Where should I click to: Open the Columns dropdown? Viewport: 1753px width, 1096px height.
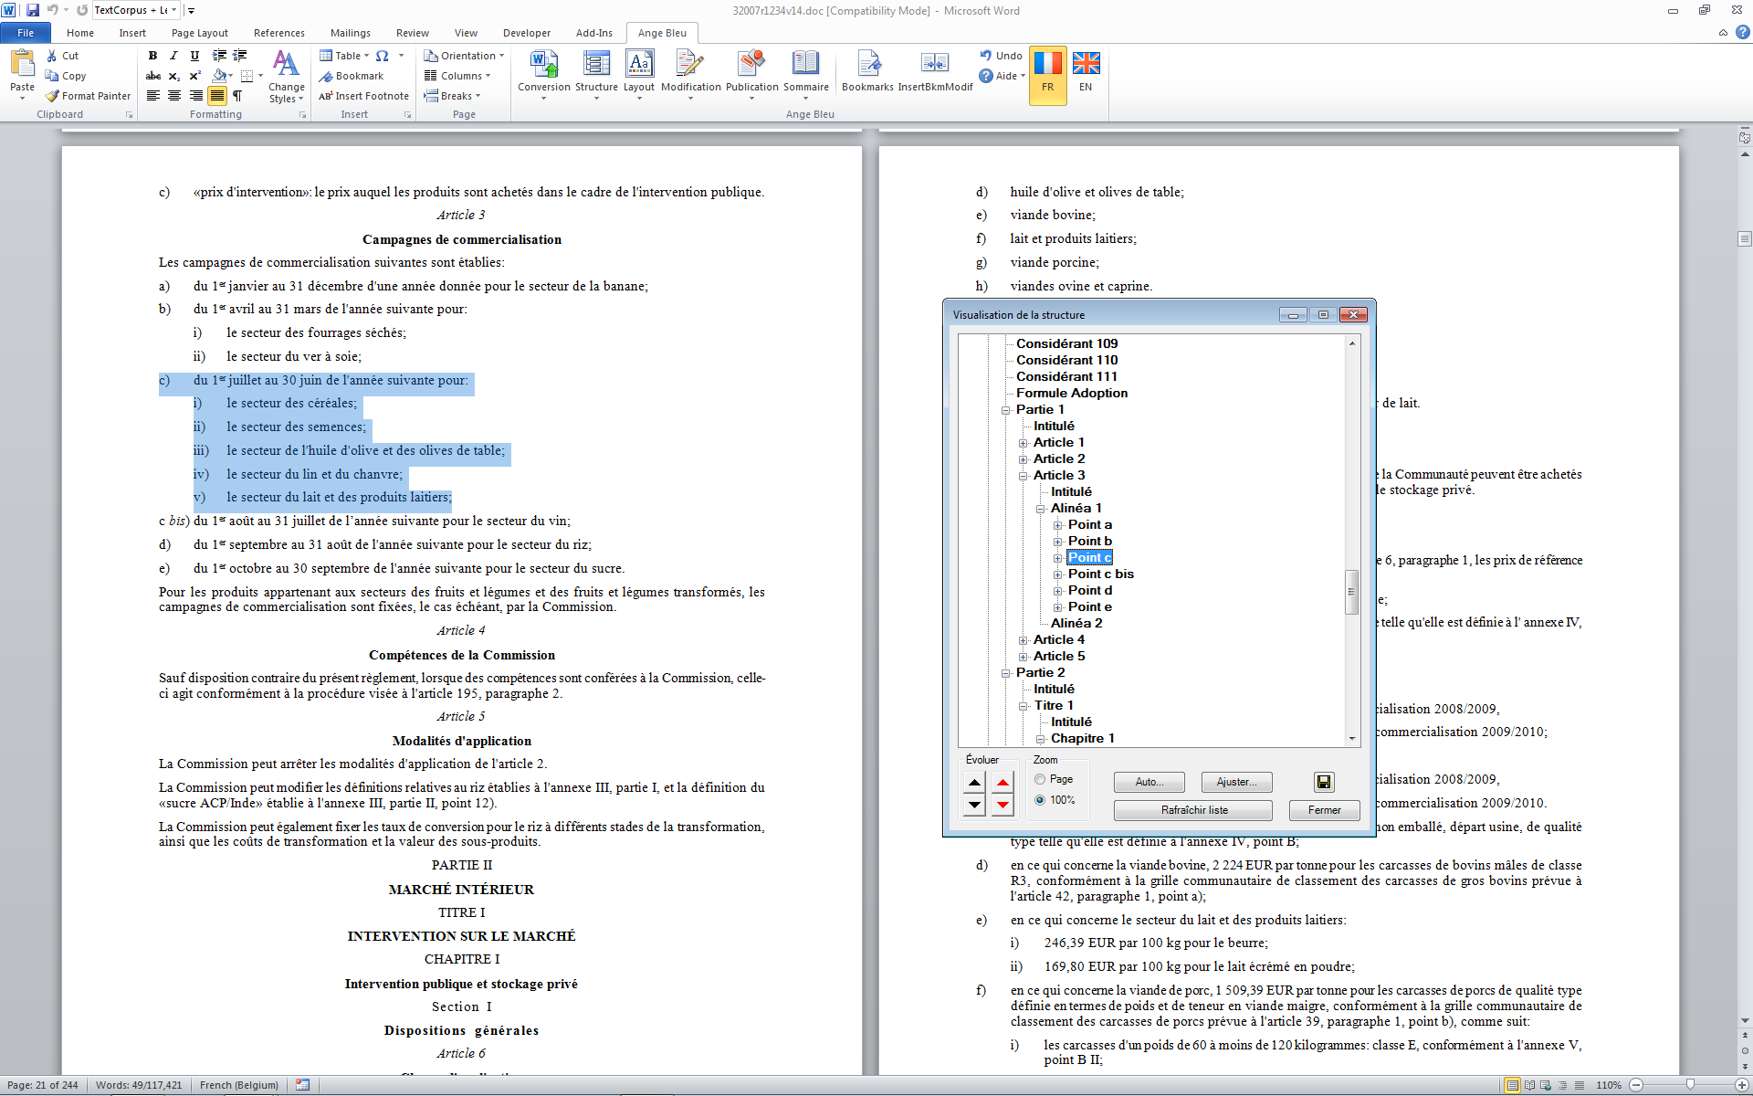[457, 76]
